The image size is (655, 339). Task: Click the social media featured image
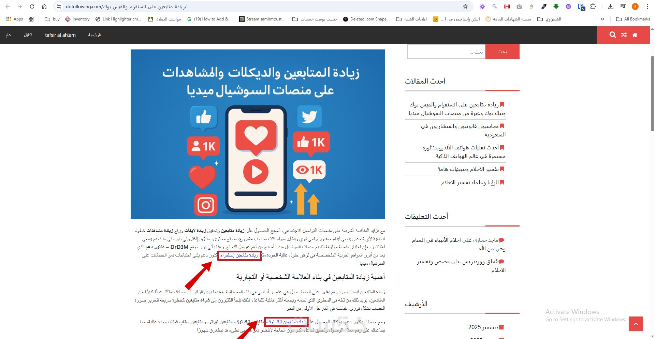(258, 134)
